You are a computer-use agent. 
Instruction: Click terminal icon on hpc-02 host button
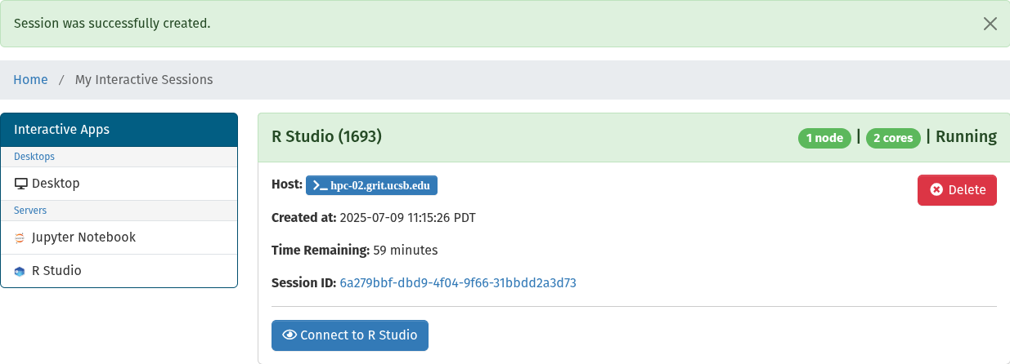[x=320, y=185]
